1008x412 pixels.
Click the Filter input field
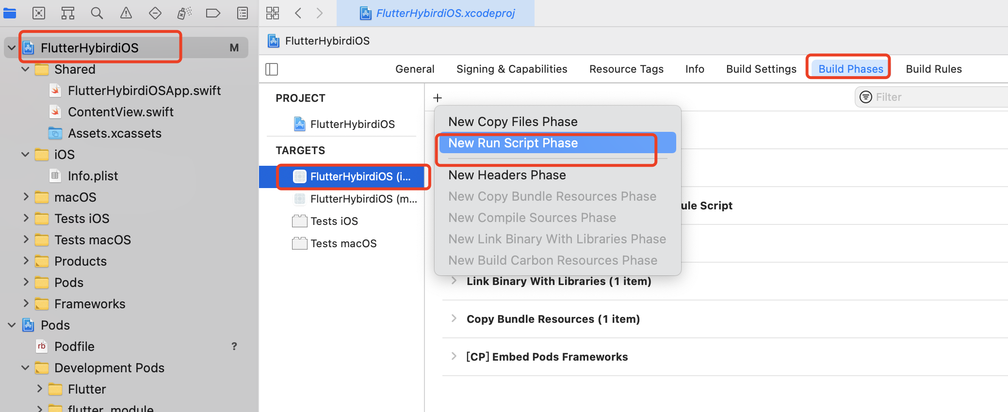click(x=931, y=97)
